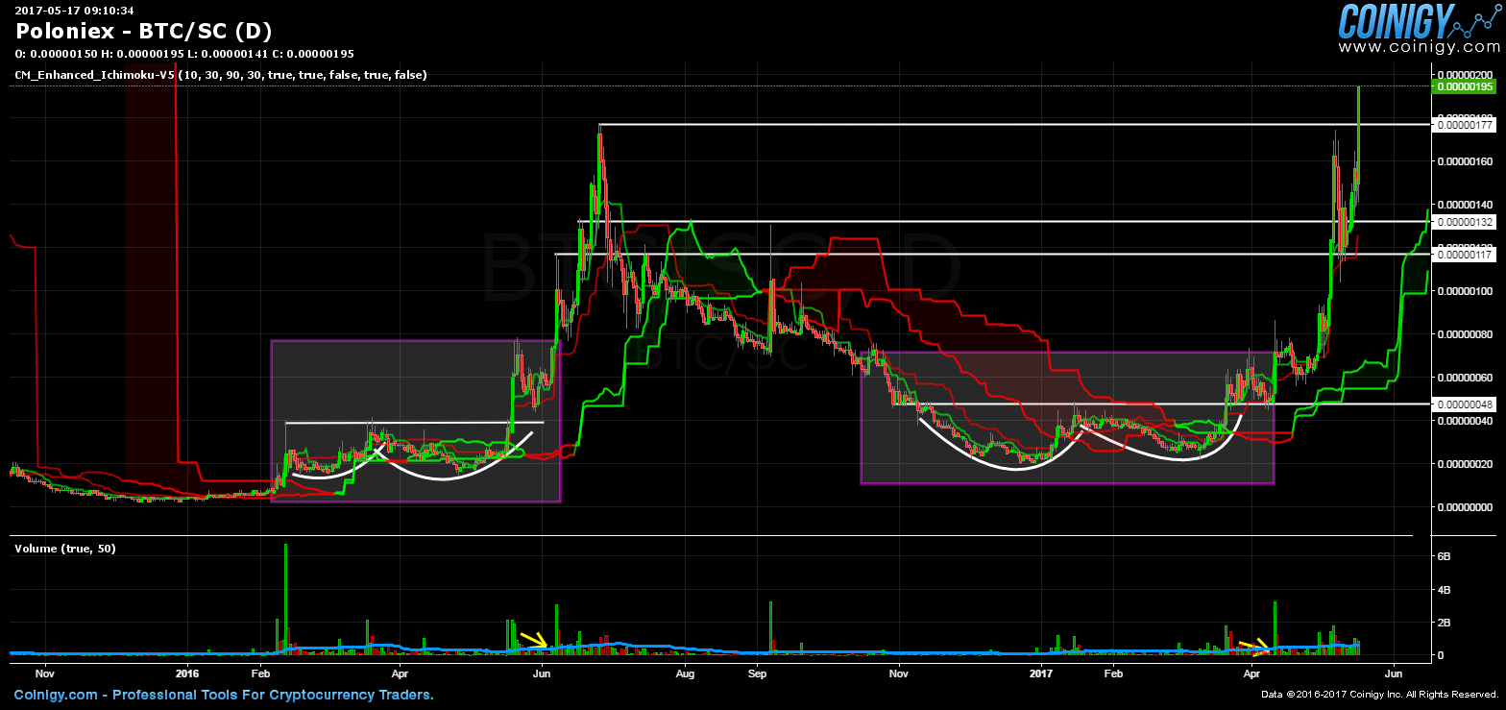Click the 4B volume axis value
This screenshot has height=710, width=1506.
1443,590
